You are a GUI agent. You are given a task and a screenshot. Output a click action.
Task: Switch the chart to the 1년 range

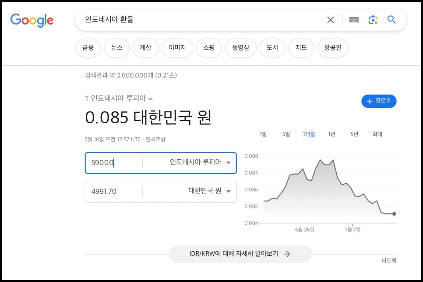(331, 134)
